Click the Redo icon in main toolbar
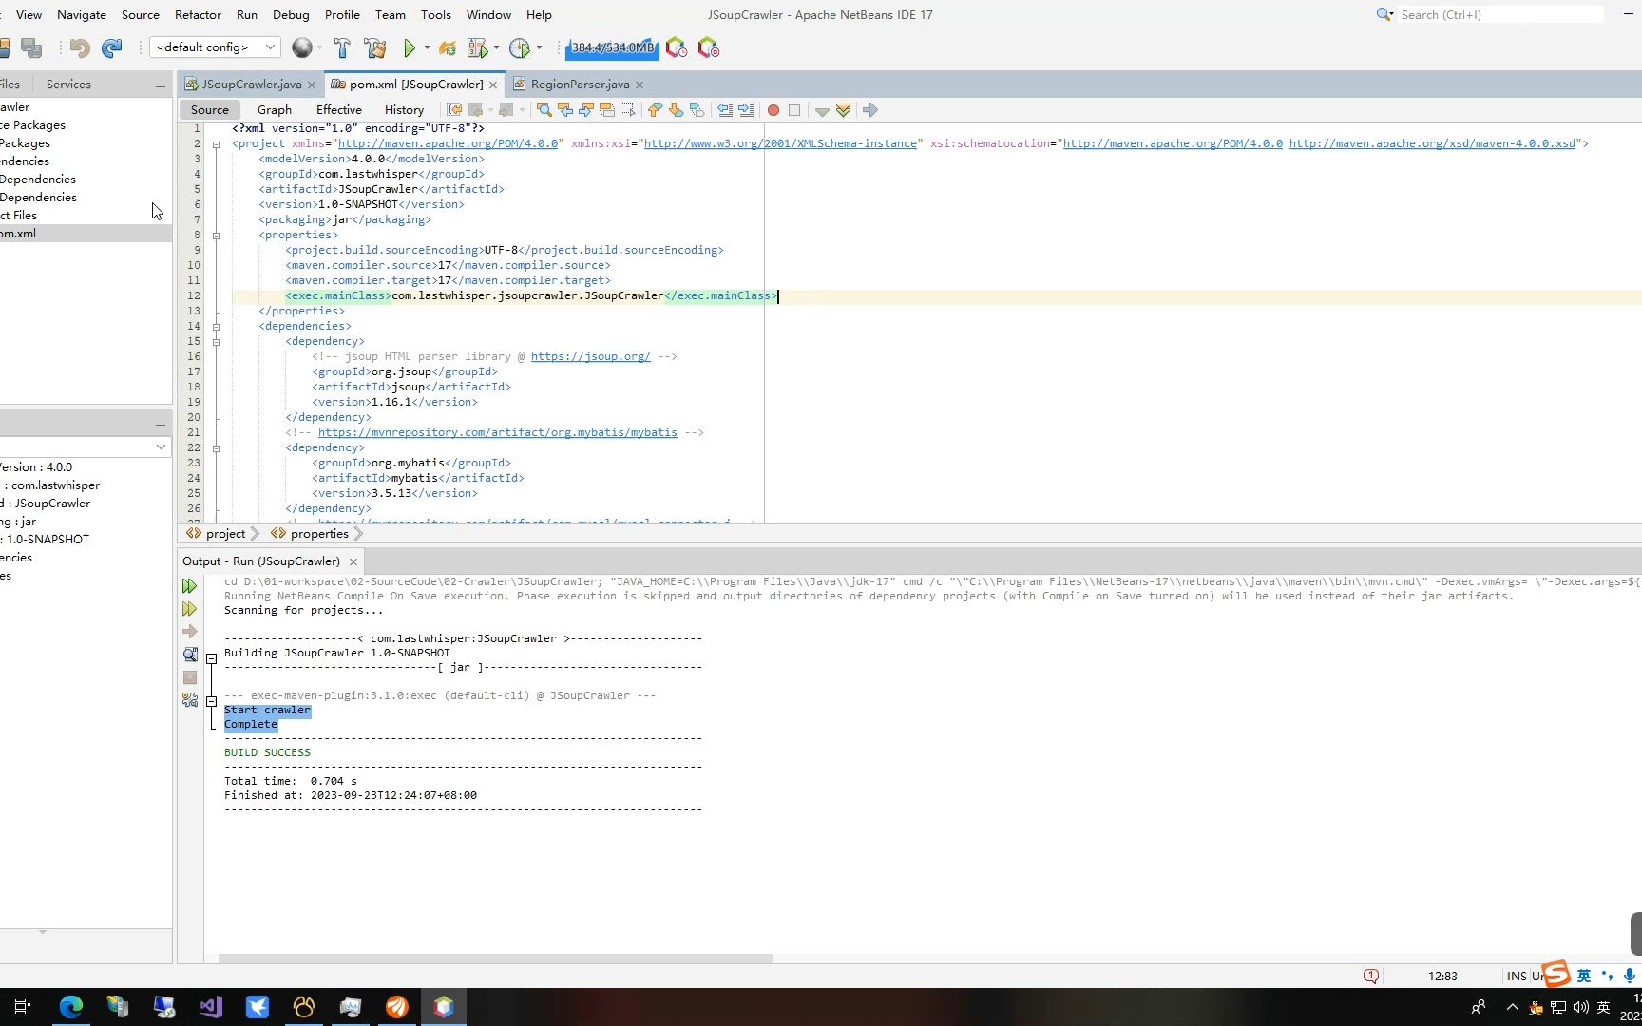This screenshot has width=1642, height=1026. (112, 47)
